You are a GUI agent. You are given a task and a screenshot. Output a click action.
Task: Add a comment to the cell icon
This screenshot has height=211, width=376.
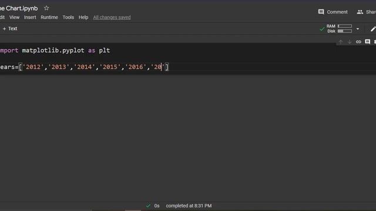[x=367, y=42]
